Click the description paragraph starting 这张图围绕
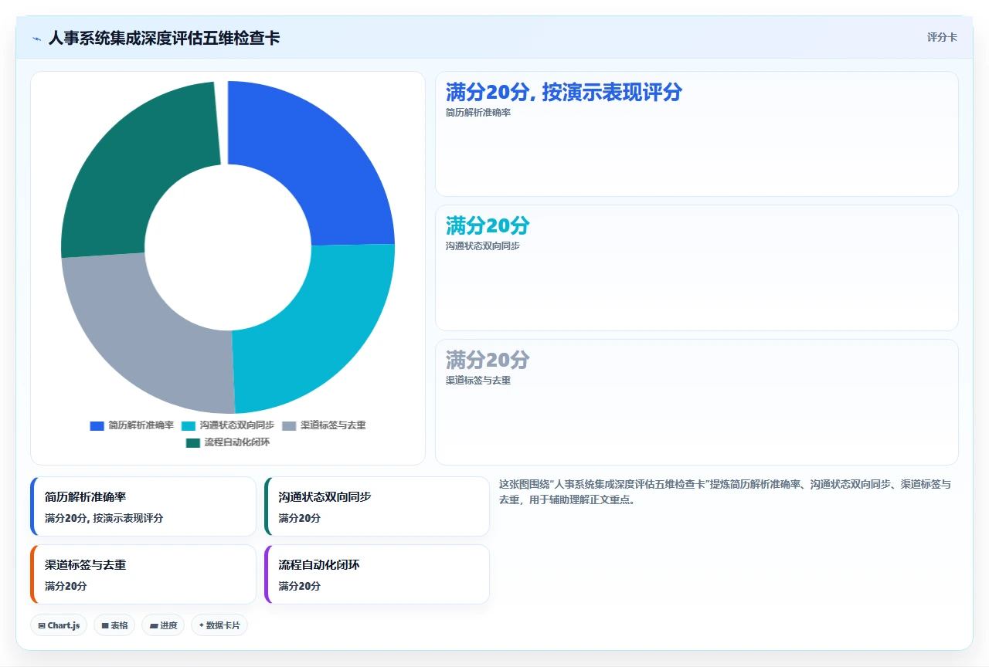The height and width of the screenshot is (667, 989). pyautogui.click(x=726, y=492)
